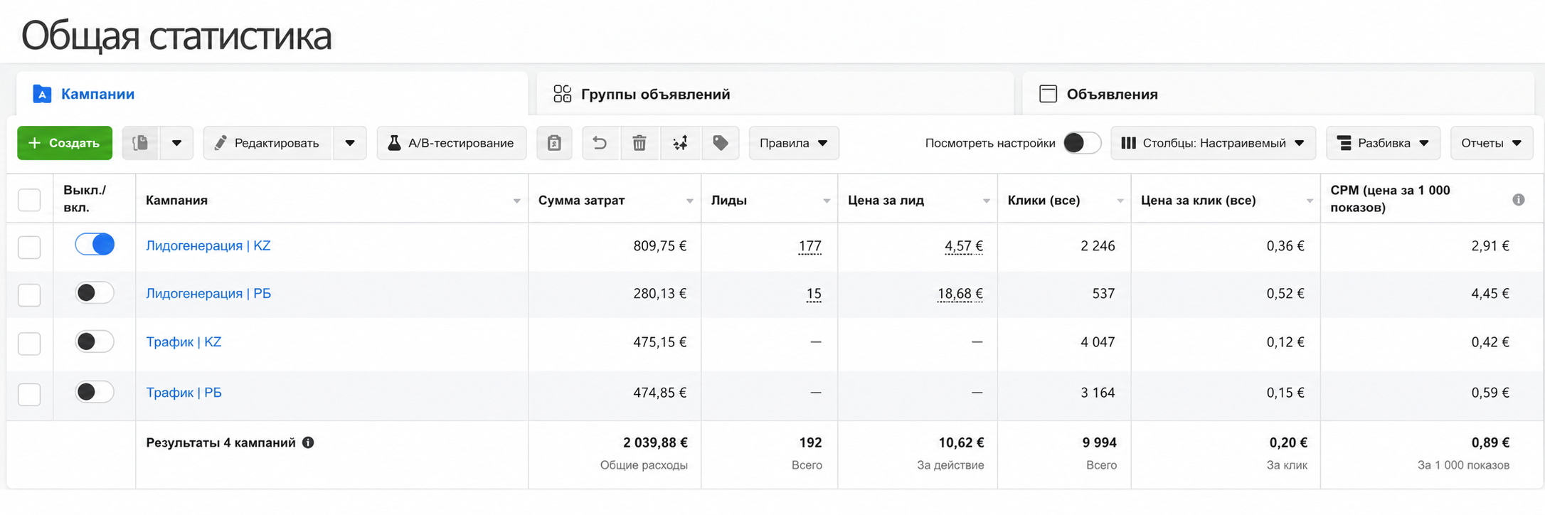
Task: Click the columns icon in Столбцы button
Action: click(x=1128, y=143)
